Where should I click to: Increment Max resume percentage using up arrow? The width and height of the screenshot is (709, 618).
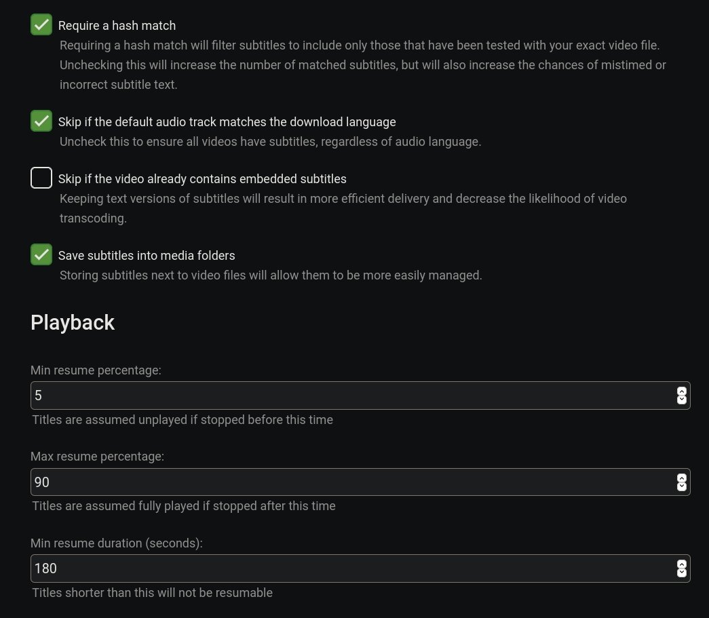pyautogui.click(x=681, y=478)
